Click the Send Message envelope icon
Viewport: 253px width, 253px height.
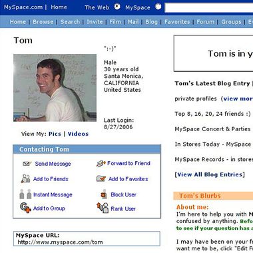click(x=27, y=164)
